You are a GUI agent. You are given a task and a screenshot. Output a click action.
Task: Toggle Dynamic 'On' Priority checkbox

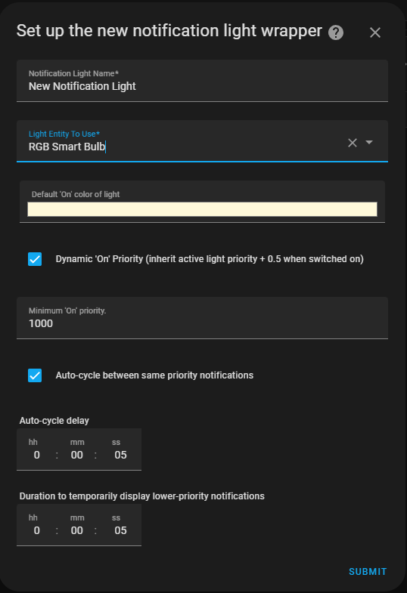(35, 259)
